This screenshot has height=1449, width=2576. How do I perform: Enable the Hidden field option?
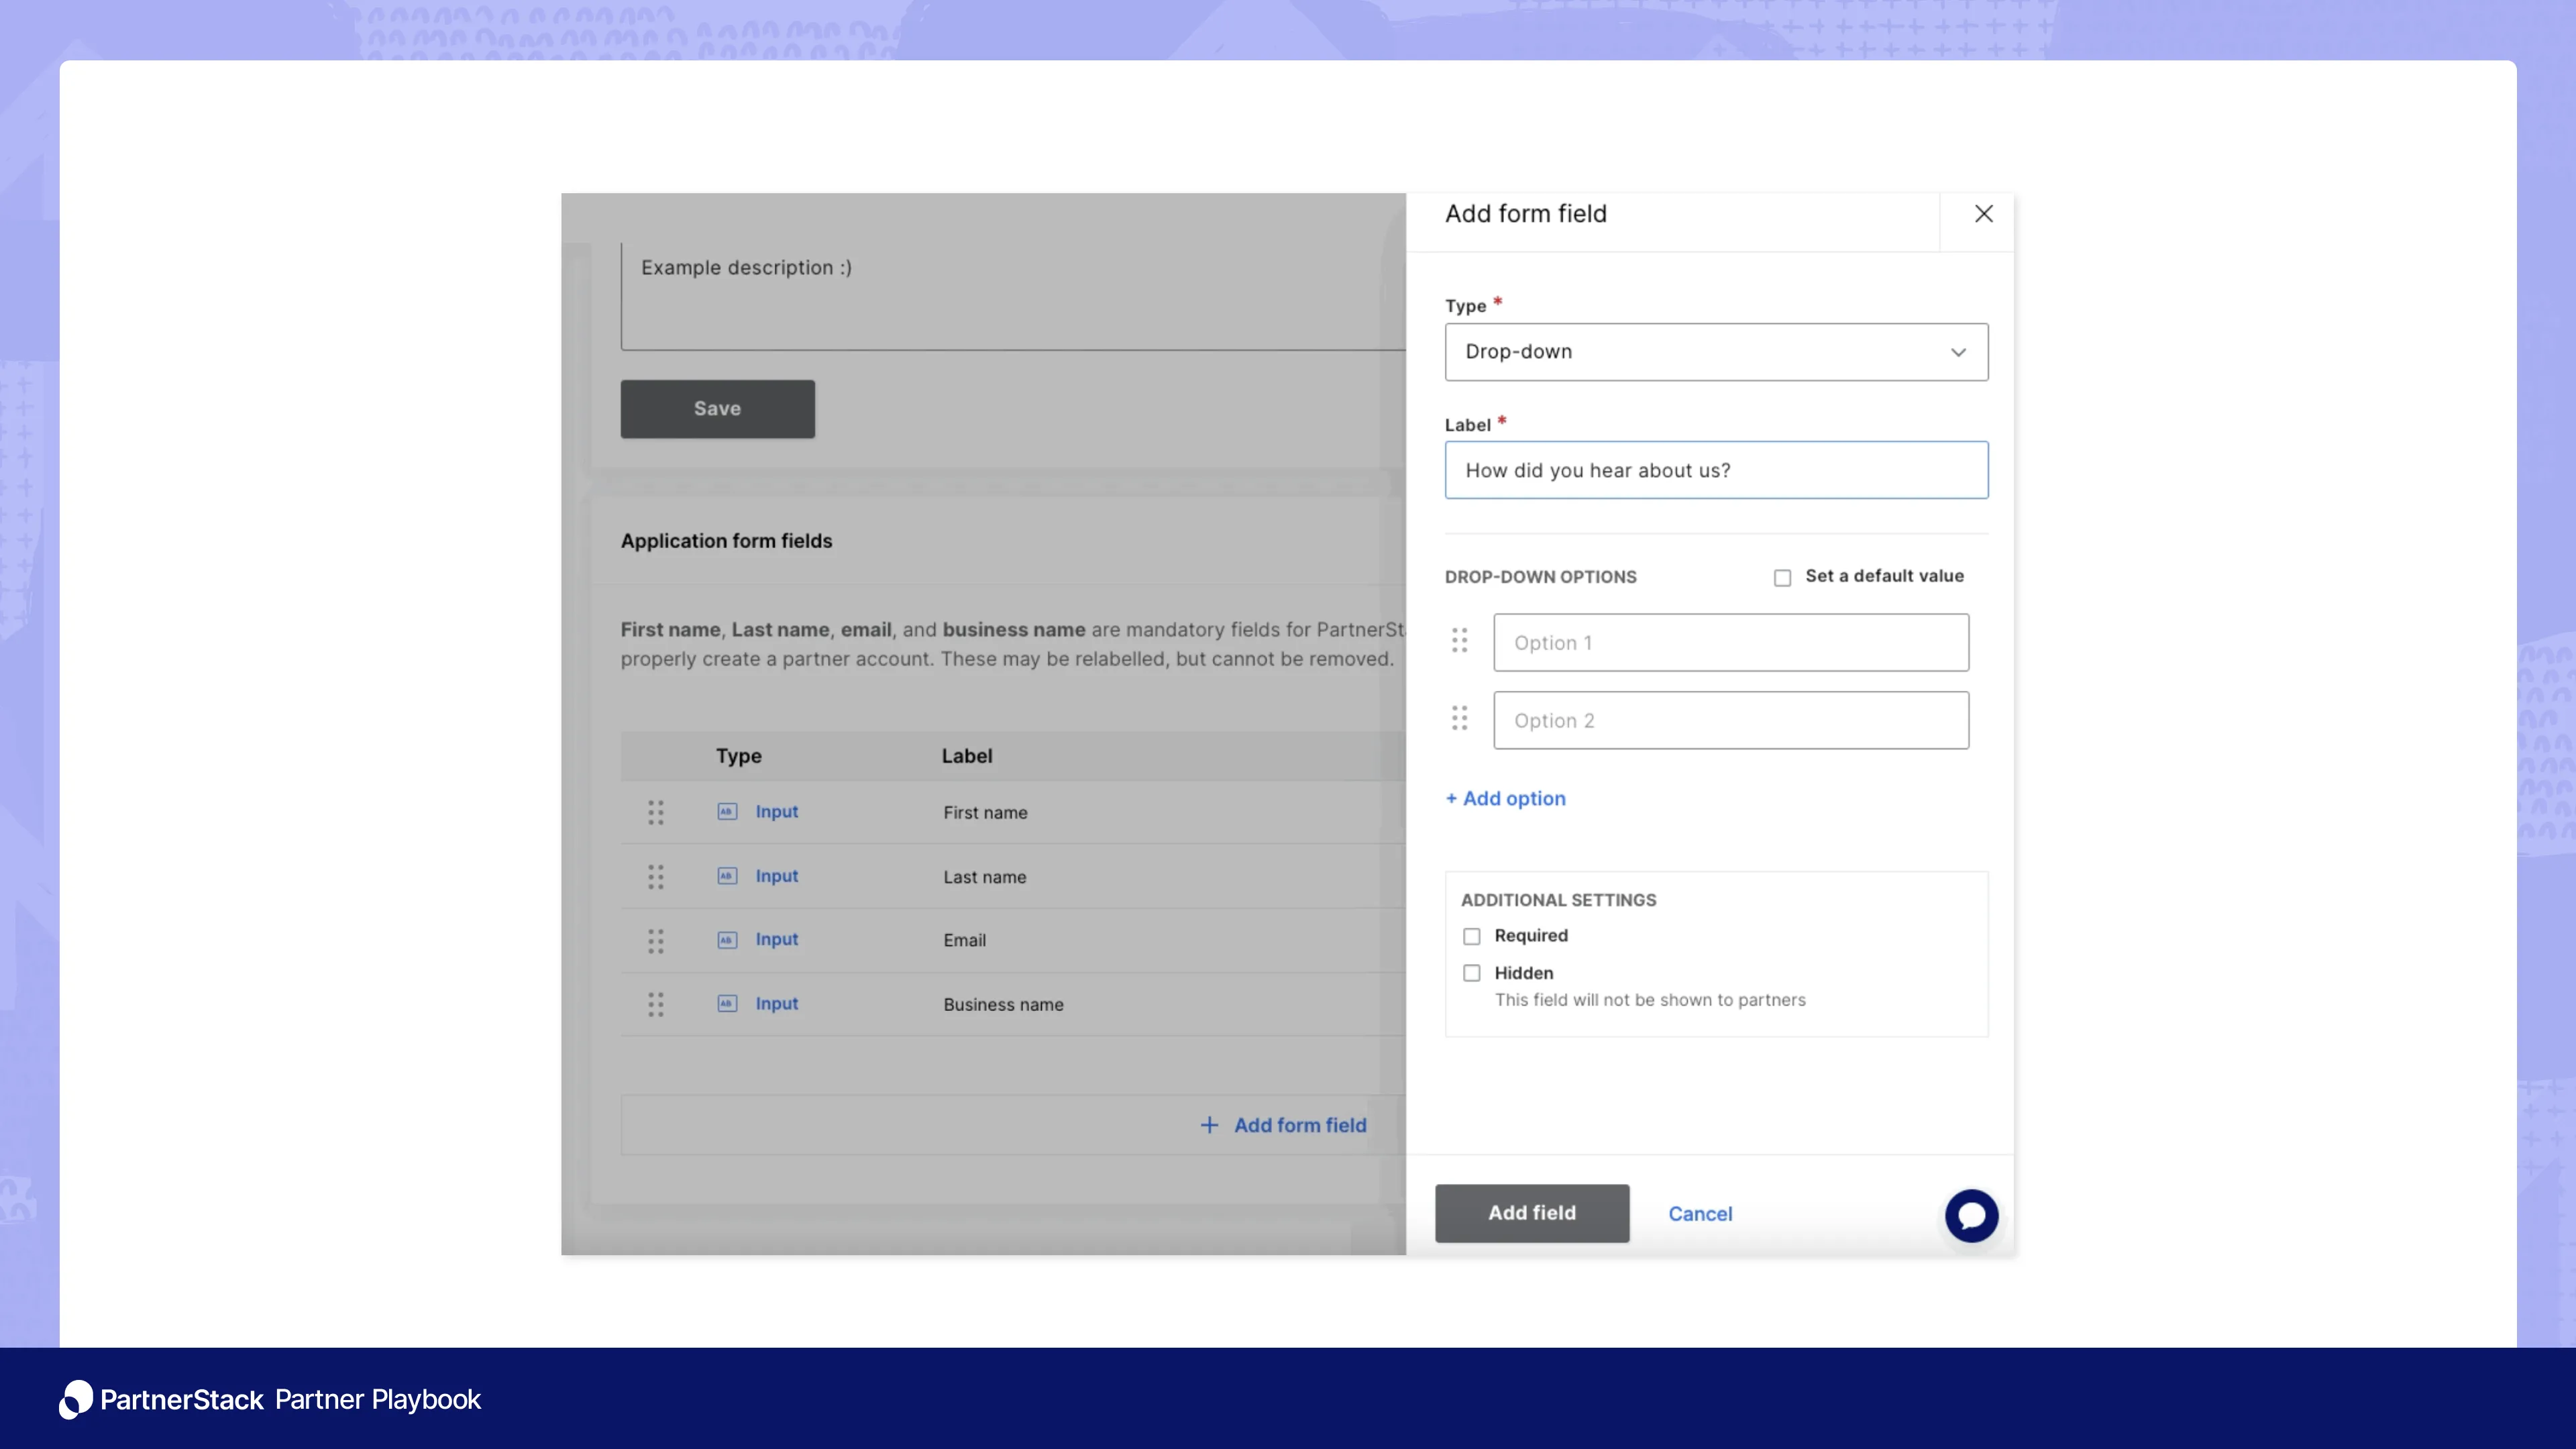pos(1471,972)
